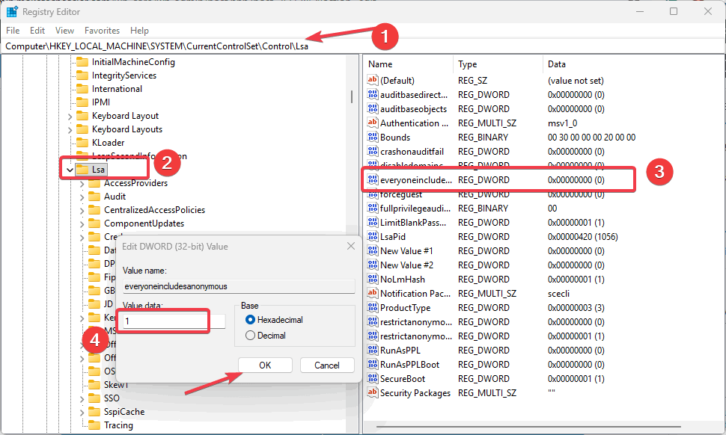Click the IPMI folder icon
This screenshot has height=435, width=726.
(82, 102)
